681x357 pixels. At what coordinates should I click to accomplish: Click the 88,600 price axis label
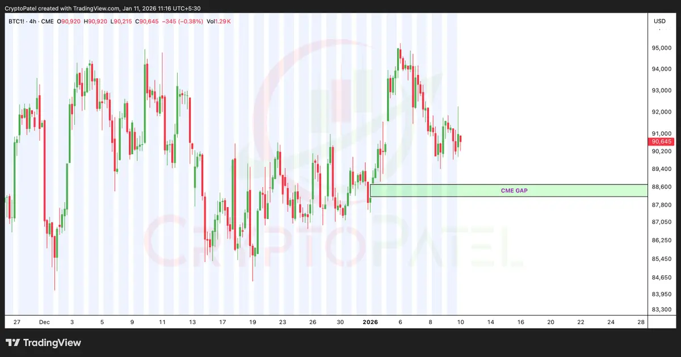[x=661, y=187]
